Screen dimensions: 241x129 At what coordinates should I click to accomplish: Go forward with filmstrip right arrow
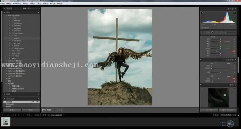(19, 115)
